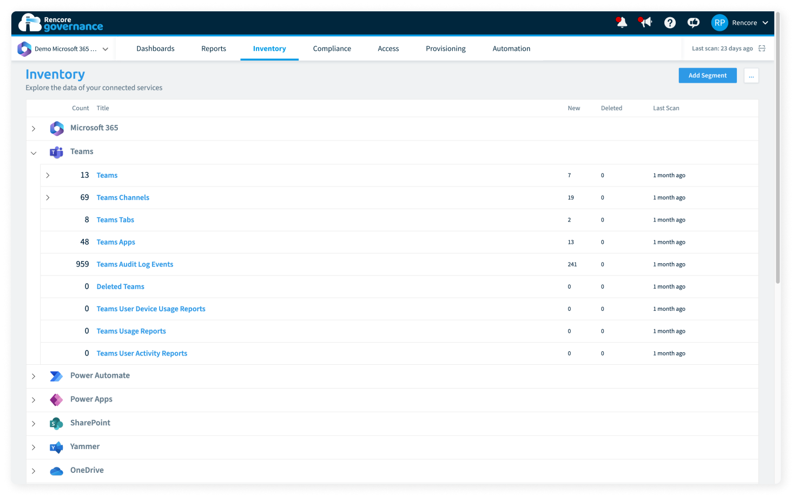Click the OneDrive group title
The height and width of the screenshot is (495, 792).
[87, 471]
